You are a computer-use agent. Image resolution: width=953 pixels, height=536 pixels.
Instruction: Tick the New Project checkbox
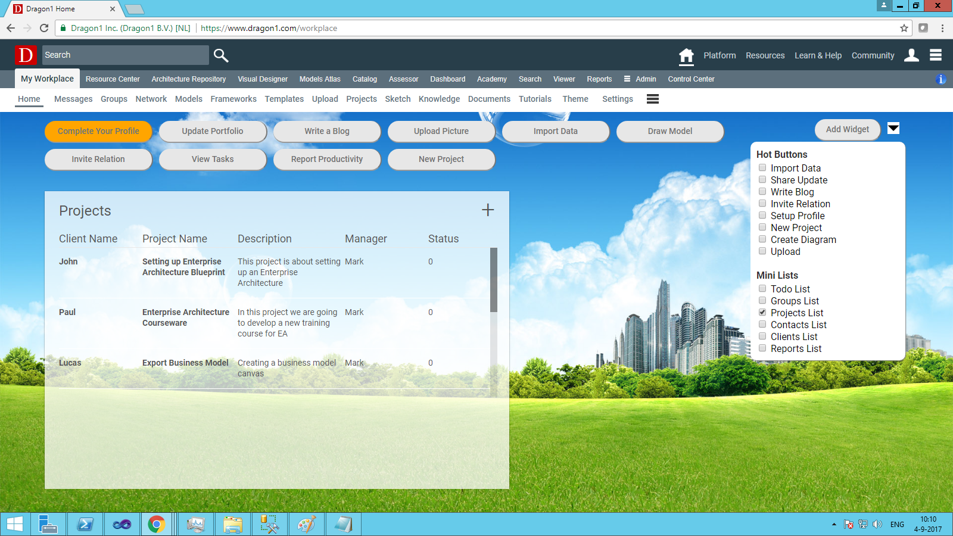[762, 228]
